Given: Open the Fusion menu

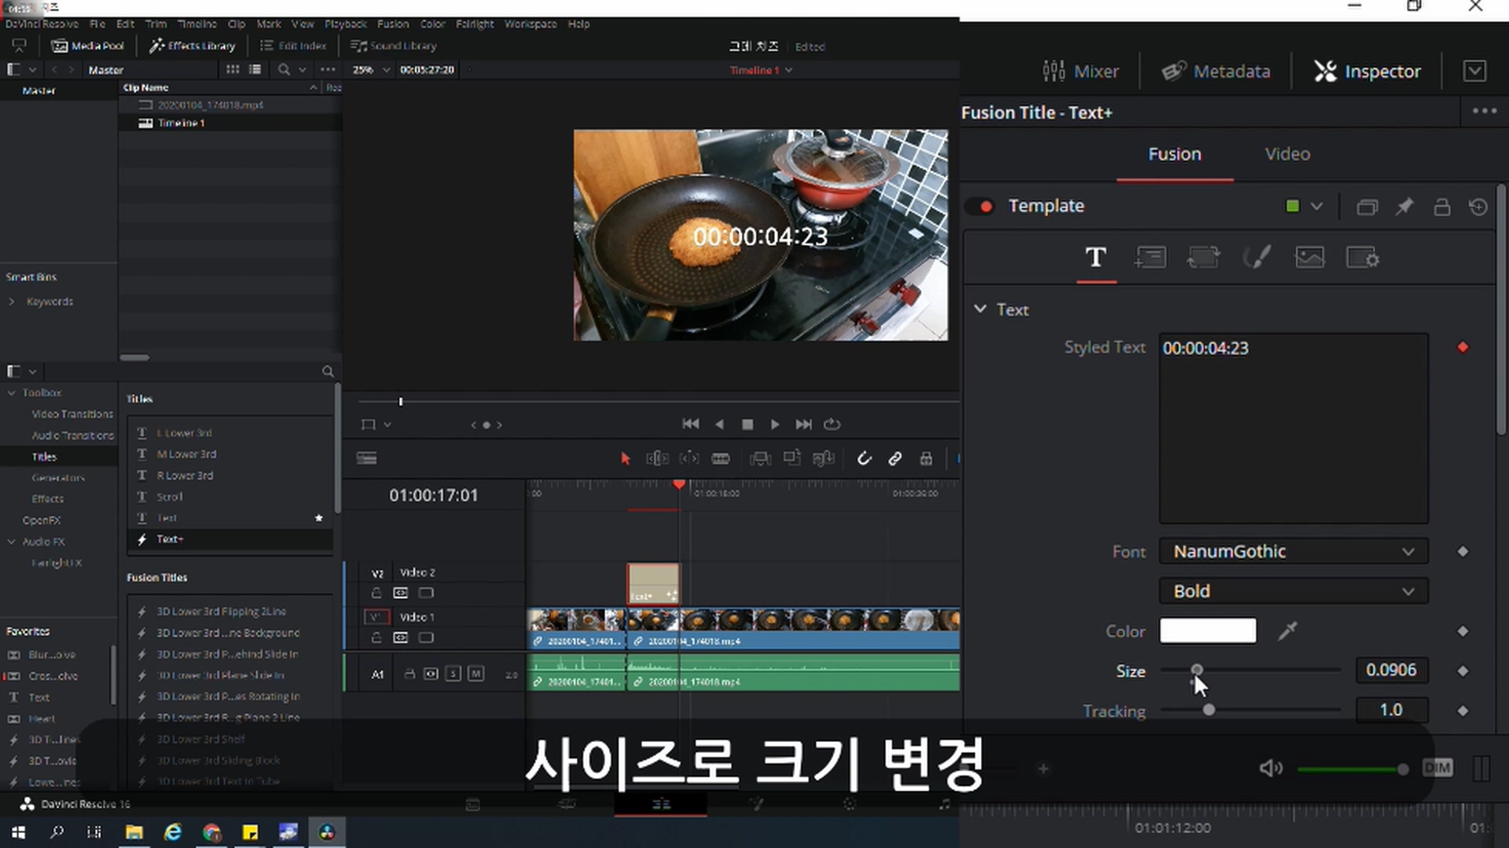Looking at the screenshot, I should 392,24.
